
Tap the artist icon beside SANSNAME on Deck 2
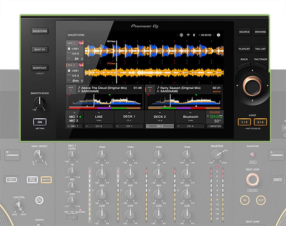tap(158, 91)
